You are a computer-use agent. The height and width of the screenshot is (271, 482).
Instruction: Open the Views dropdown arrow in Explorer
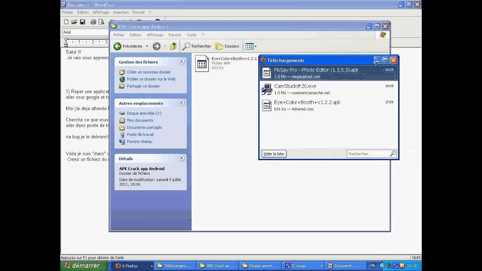pyautogui.click(x=256, y=46)
